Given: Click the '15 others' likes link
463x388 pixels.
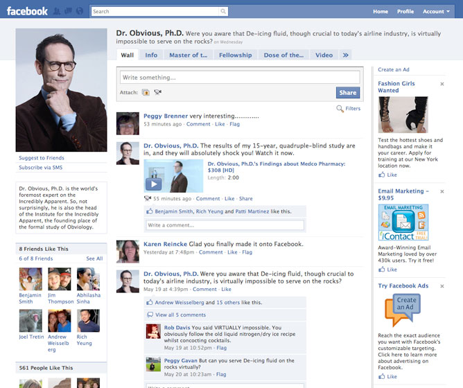Looking at the screenshot, I should coord(228,302).
